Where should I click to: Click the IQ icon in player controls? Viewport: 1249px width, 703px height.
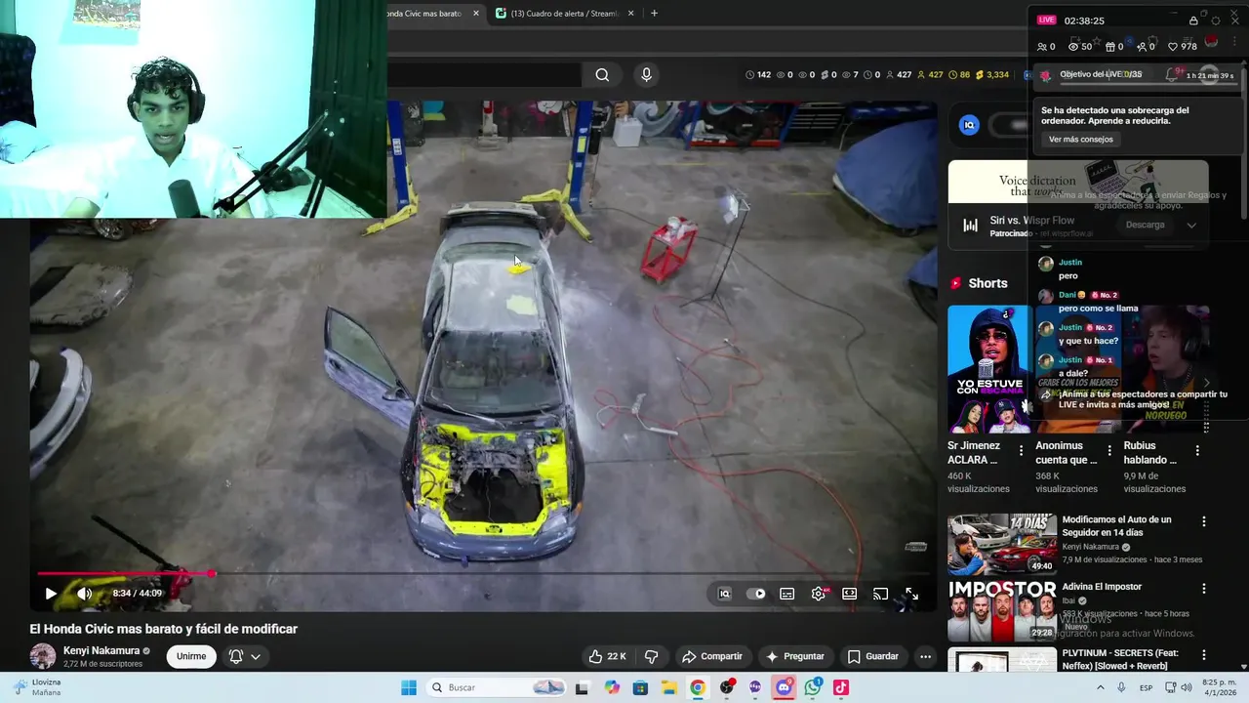click(x=724, y=594)
